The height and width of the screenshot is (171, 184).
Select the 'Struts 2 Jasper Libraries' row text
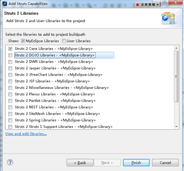coord(55,68)
